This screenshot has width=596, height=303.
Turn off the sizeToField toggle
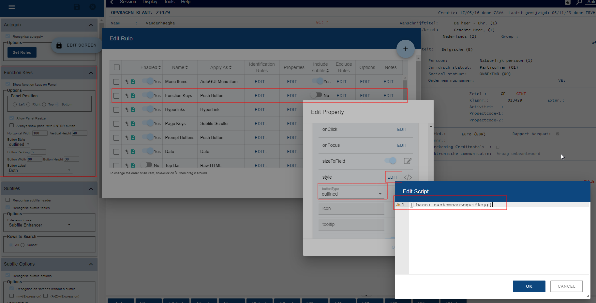(390, 161)
